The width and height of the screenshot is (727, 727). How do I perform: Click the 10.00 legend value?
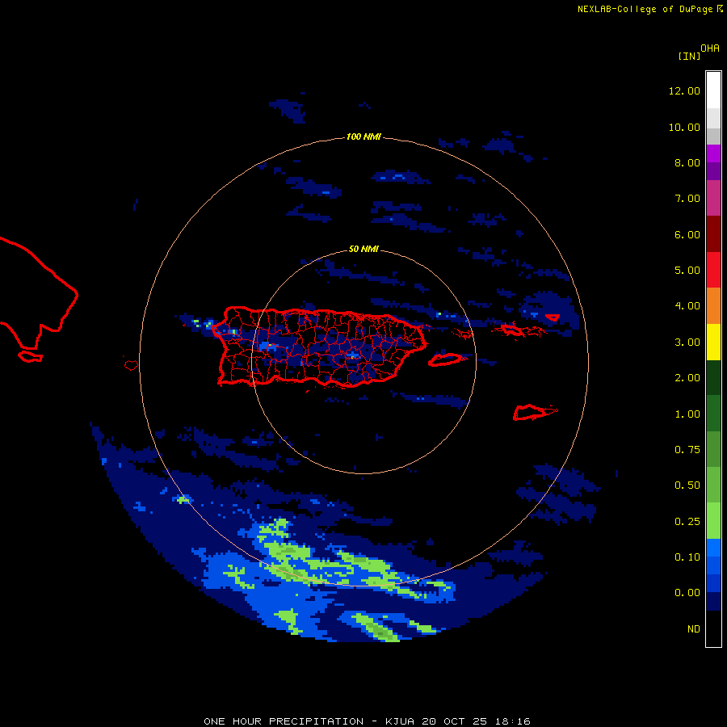(684, 127)
